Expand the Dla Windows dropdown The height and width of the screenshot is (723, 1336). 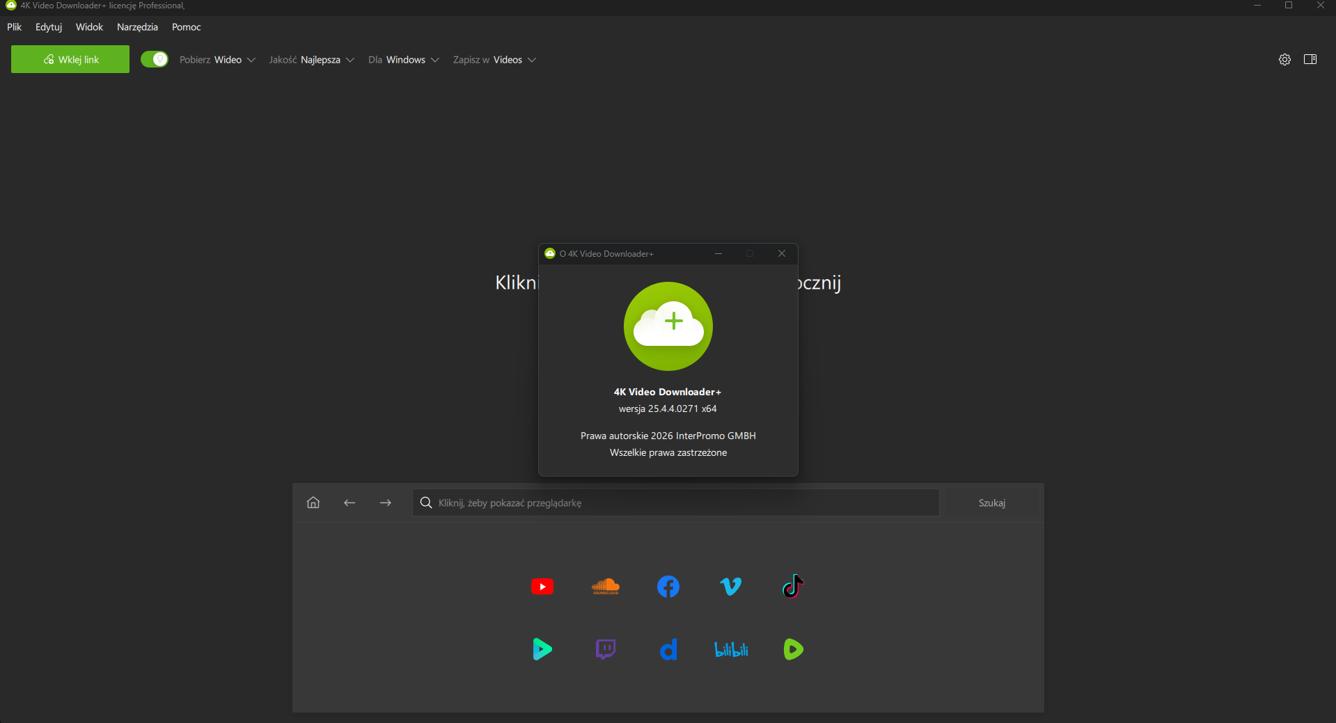click(404, 60)
